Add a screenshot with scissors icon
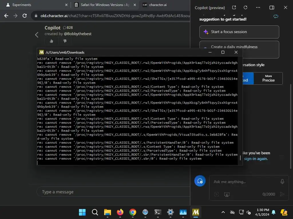293x219 pixels. (x=227, y=194)
